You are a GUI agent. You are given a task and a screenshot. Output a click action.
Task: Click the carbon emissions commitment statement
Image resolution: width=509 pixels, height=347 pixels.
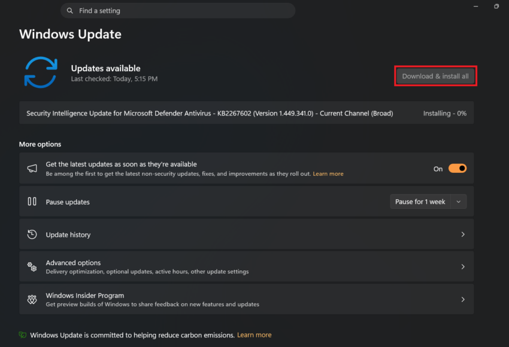(132, 335)
